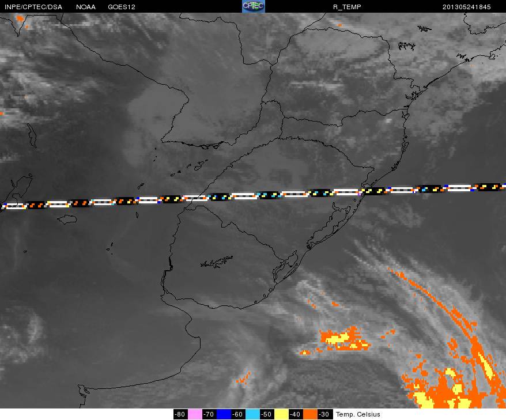The width and height of the screenshot is (506, 420).
Task: Click the Temp. Celsius legend label
Action: (x=358, y=414)
